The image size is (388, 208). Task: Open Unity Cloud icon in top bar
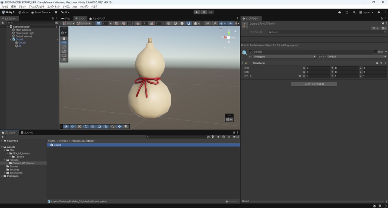pyautogui.click(x=340, y=12)
